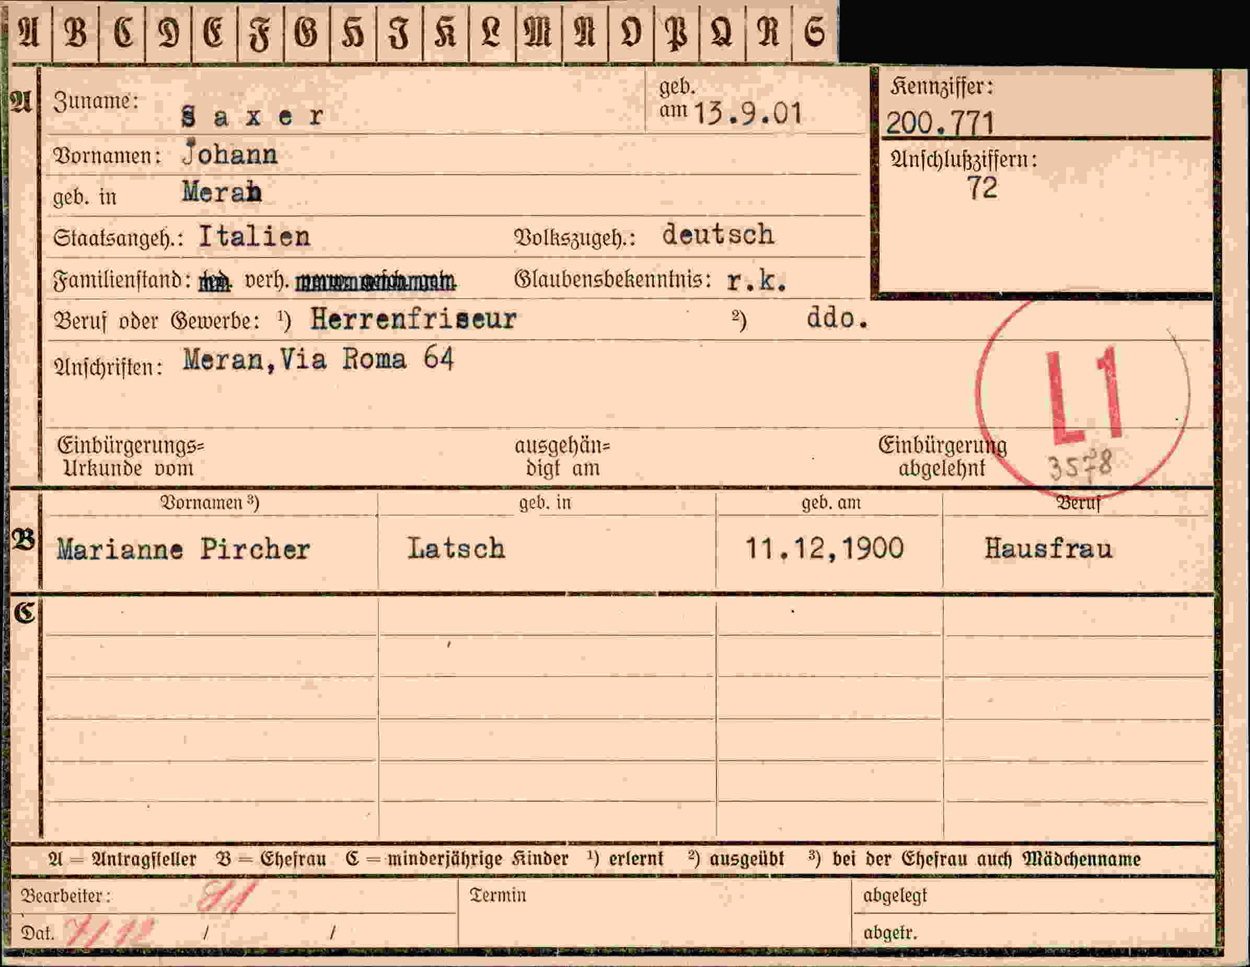This screenshot has width=1250, height=967.
Task: Select the Fraktur 'A' index tab
Action: pos(30,32)
